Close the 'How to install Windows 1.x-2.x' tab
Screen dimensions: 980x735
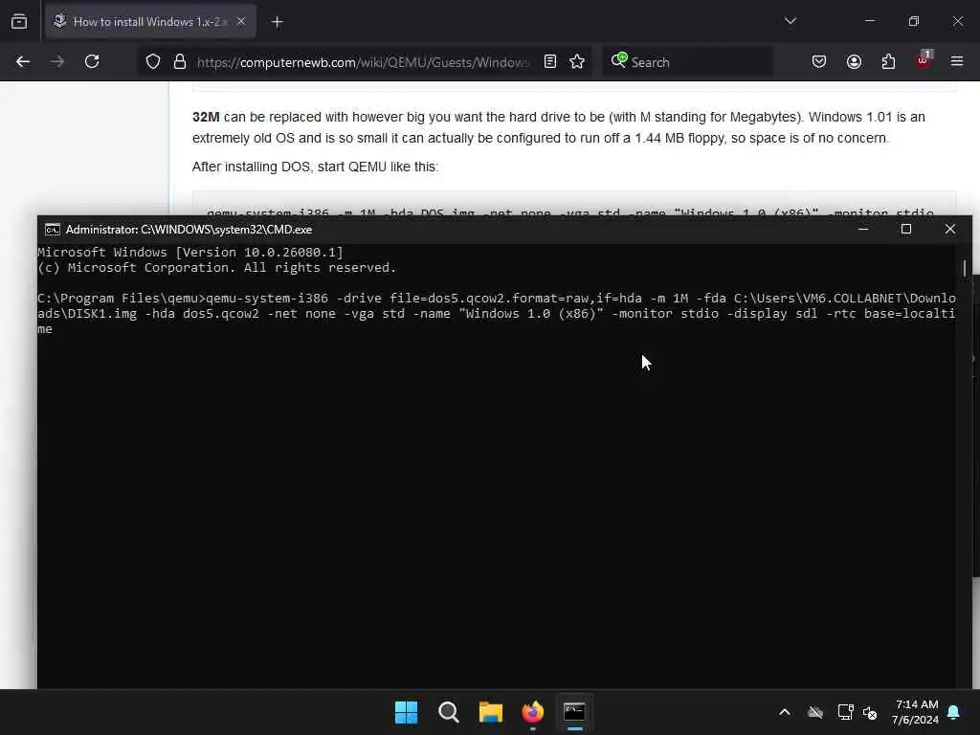241,21
